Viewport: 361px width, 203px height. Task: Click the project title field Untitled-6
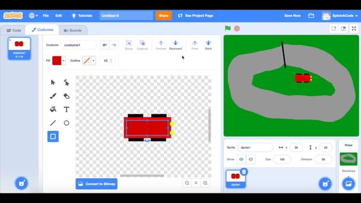click(126, 16)
